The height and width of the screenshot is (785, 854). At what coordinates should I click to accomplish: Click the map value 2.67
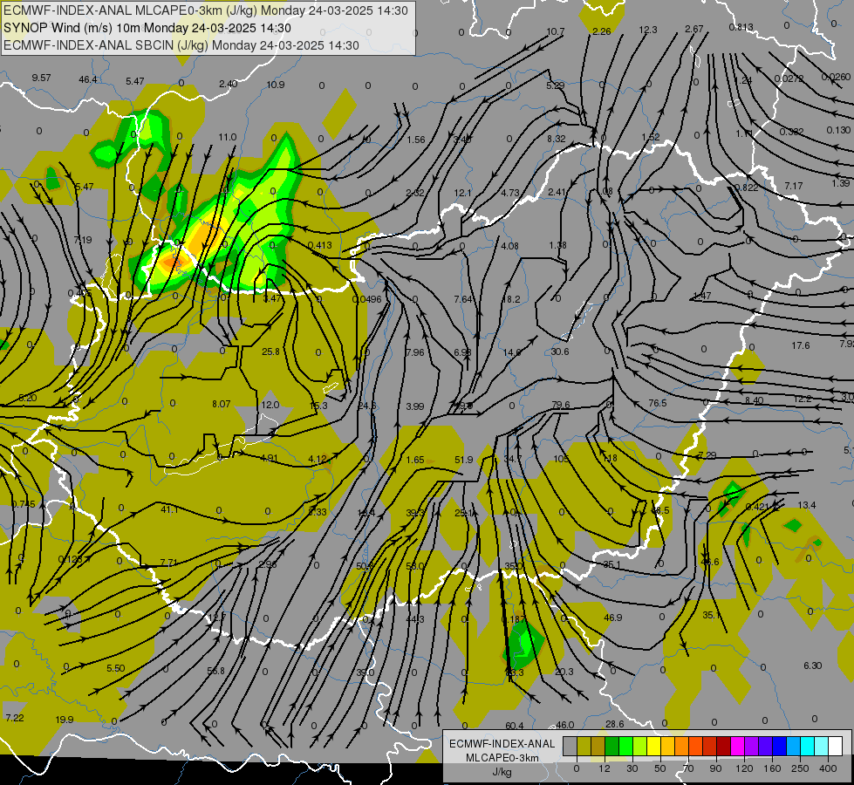pos(694,29)
